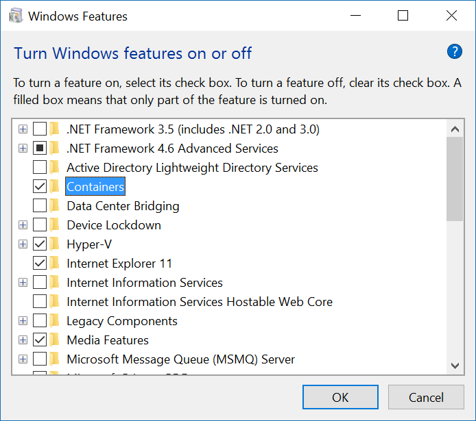
Task: Select .NET Framework 4.6 Advanced Services label
Action: pyautogui.click(x=172, y=148)
